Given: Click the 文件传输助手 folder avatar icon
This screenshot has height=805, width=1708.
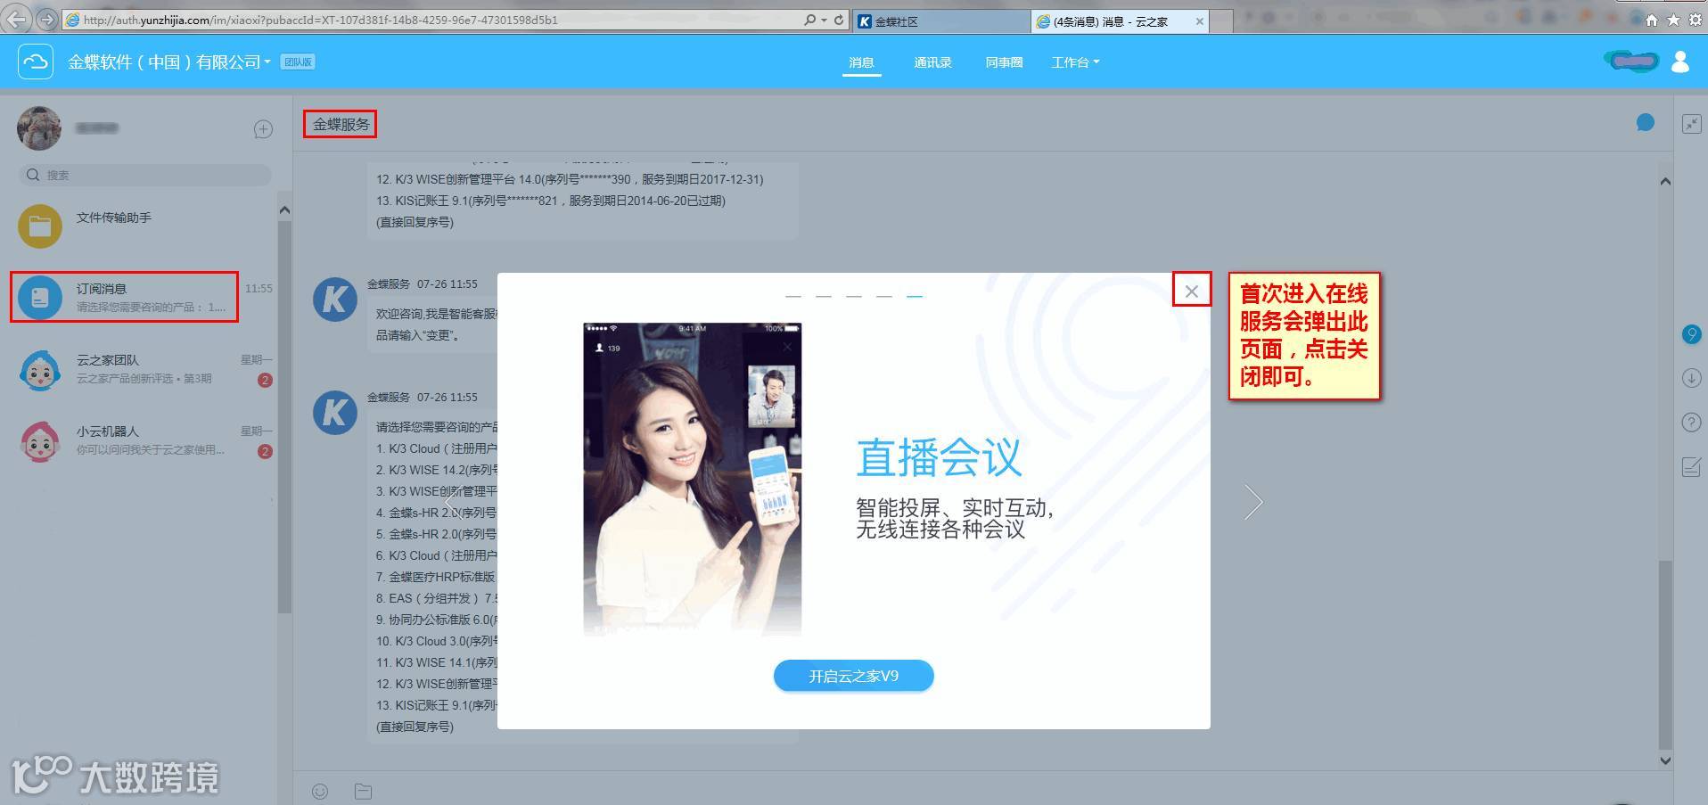Looking at the screenshot, I should [x=40, y=226].
